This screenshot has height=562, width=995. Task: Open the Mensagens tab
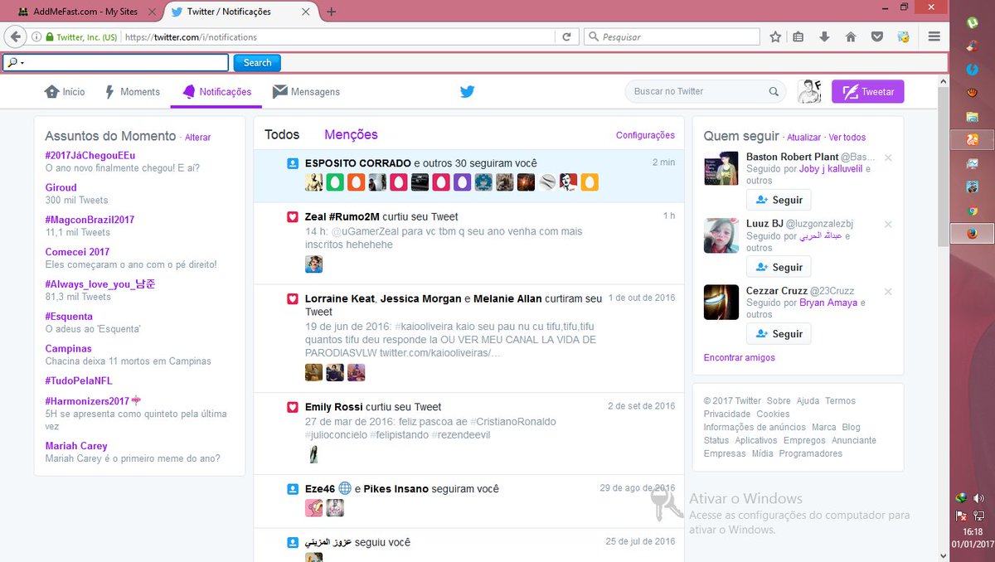pos(306,91)
